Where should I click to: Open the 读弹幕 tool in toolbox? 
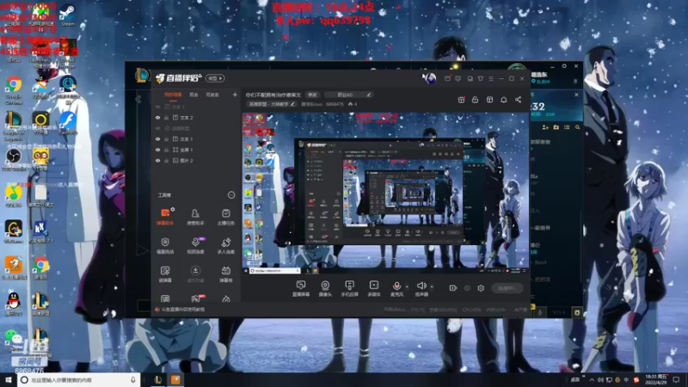[x=165, y=273]
